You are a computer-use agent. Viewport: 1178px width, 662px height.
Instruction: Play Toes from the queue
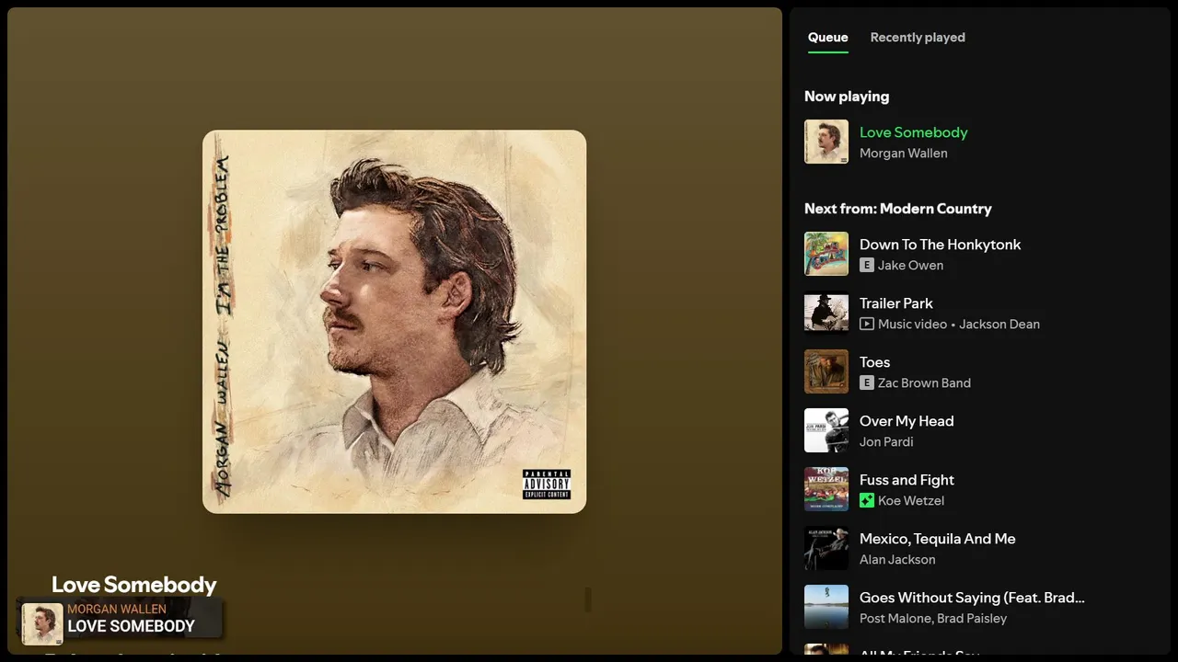(x=874, y=362)
